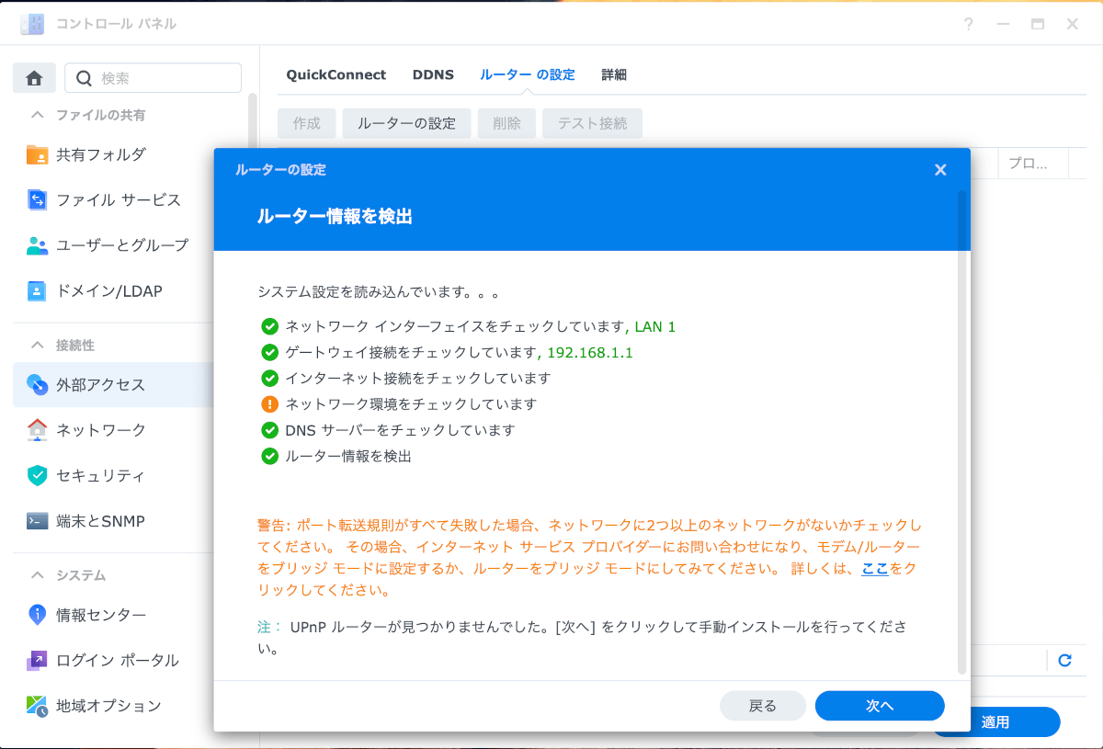The width and height of the screenshot is (1103, 749).
Task: Open File Services (ファイル サービス) icon
Action: (x=37, y=200)
